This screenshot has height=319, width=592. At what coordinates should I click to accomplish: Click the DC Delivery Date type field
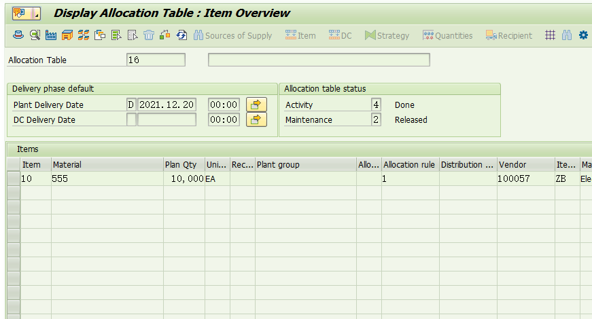click(131, 119)
